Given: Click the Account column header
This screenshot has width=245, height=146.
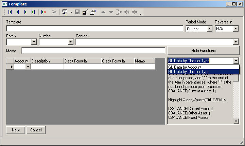Looking at the screenshot, I should click(22, 61).
